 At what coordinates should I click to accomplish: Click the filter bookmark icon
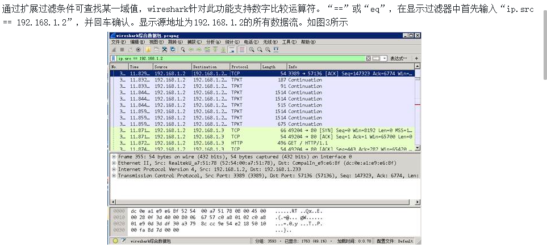114,58
